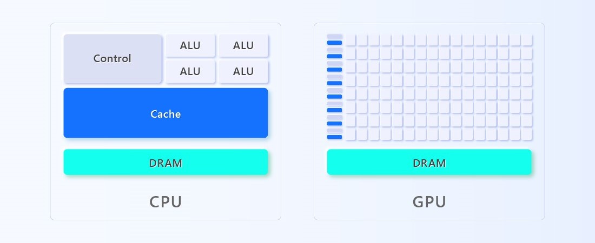Choose the bottom-left cell of the GPU grid
Image resolution: width=595 pixels, height=243 pixels.
tap(351, 134)
